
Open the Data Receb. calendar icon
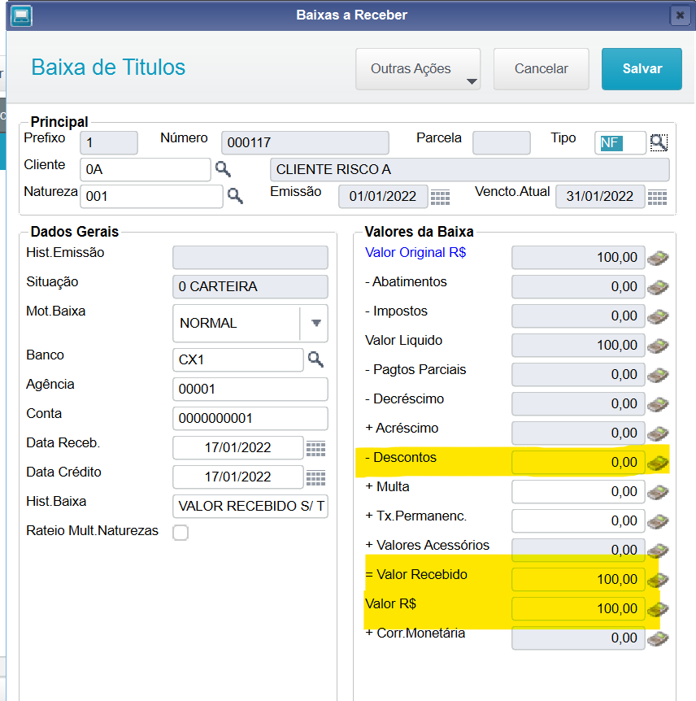(315, 448)
